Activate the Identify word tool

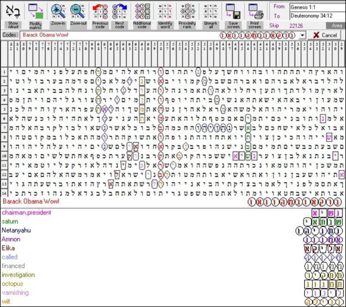(165, 16)
